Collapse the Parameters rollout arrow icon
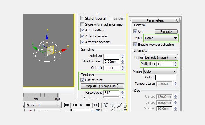 pyautogui.click(x=177, y=20)
